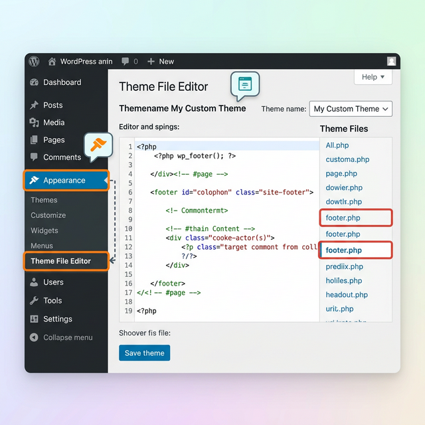The height and width of the screenshot is (425, 425).
Task: Go to the Posts section
Action: coord(53,105)
